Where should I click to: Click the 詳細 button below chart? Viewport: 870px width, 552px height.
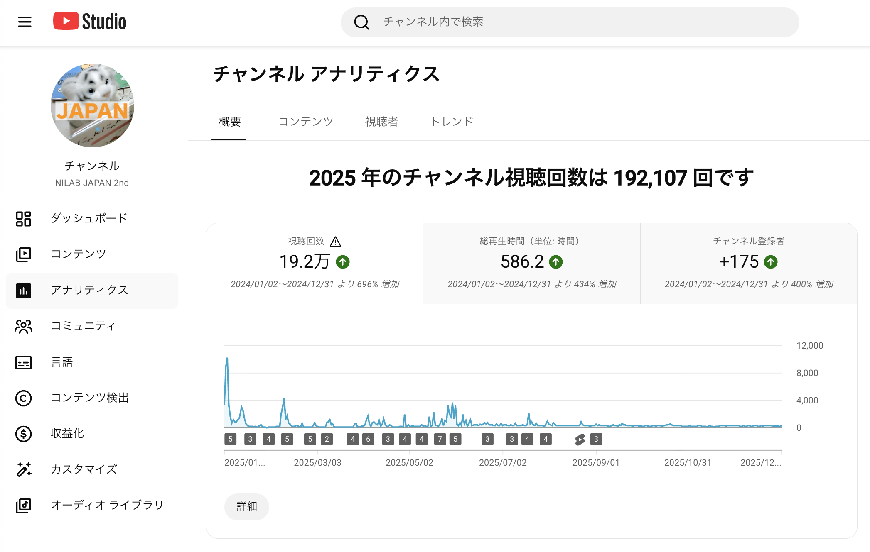point(247,506)
